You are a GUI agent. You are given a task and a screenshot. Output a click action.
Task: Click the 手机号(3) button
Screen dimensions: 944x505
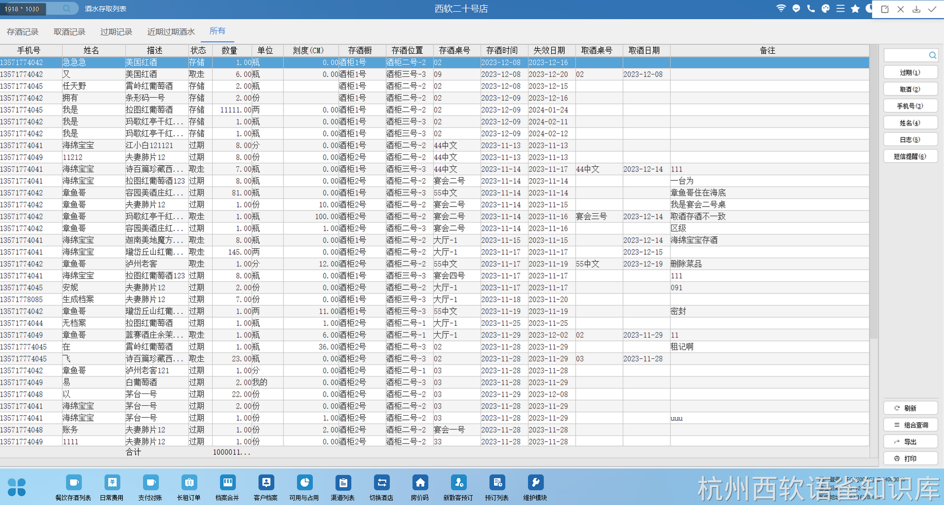click(x=910, y=106)
